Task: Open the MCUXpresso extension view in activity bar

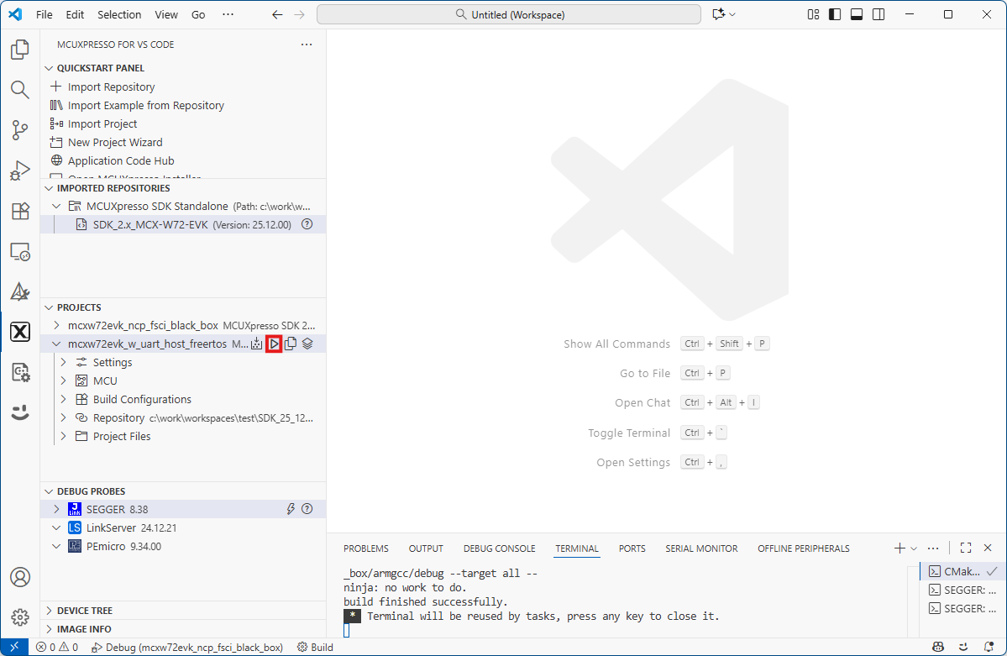Action: (x=20, y=332)
